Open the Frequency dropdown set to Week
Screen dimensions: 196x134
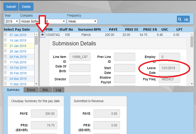pos(82,21)
